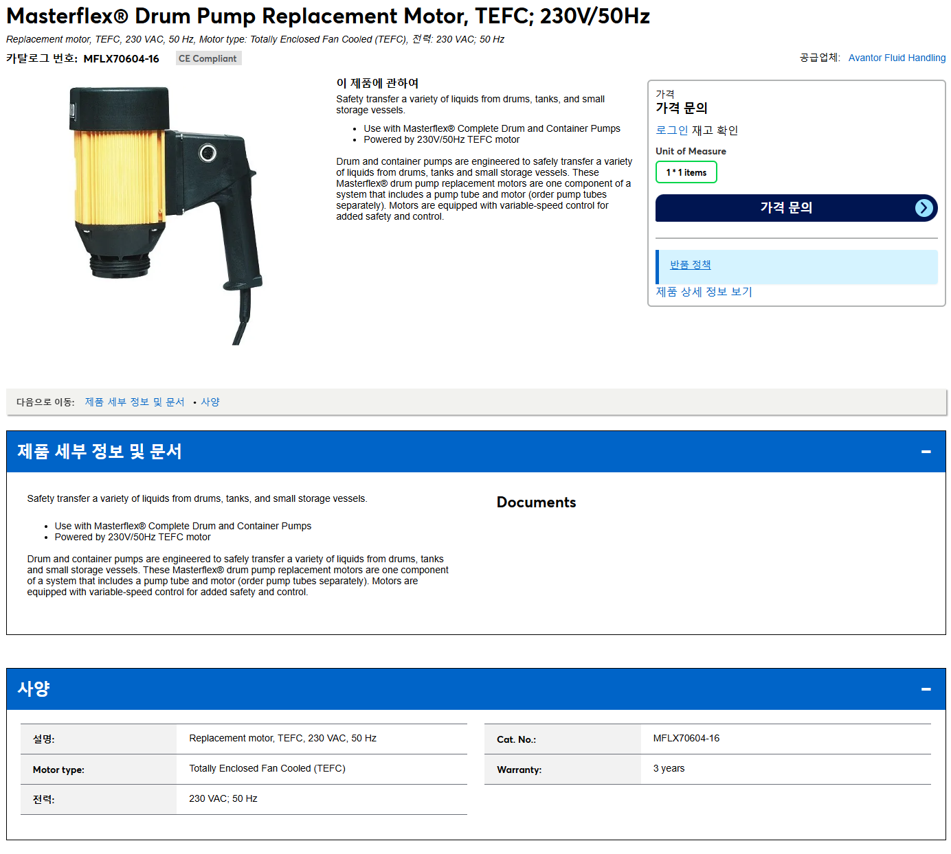
Task: Select "230 VAC; 50 Hz" in the 전력 table row
Action: click(x=223, y=799)
